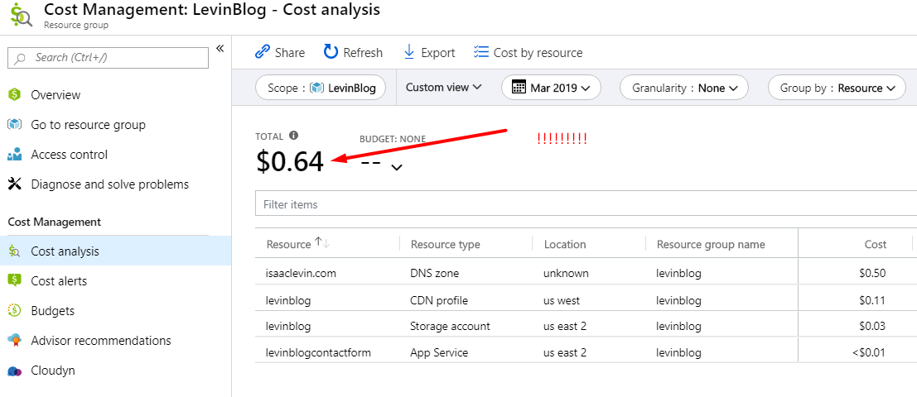Open Advisor recommendations page
Viewport: 917px width, 397px height.
pos(100,341)
